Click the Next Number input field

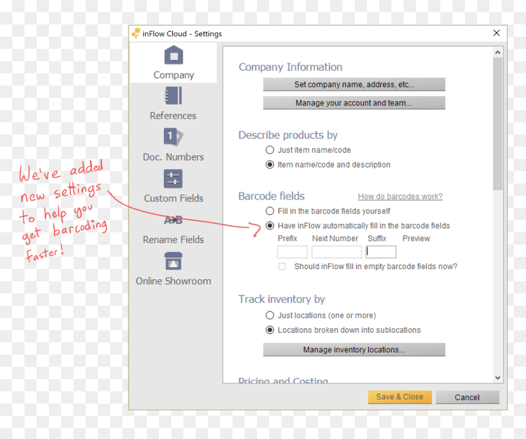(336, 252)
